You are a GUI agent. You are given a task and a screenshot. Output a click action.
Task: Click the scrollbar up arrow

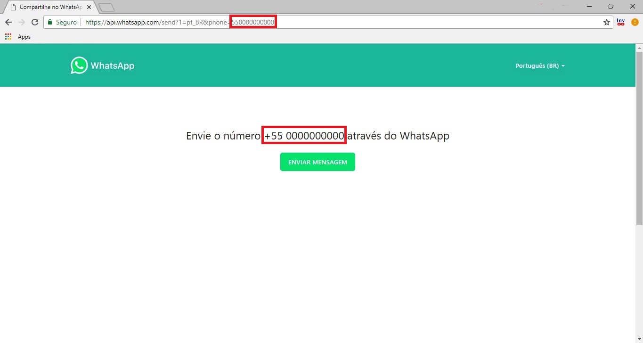(639, 48)
